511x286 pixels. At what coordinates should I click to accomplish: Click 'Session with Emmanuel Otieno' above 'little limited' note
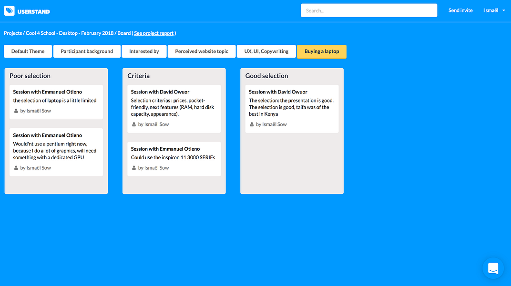[x=47, y=92]
